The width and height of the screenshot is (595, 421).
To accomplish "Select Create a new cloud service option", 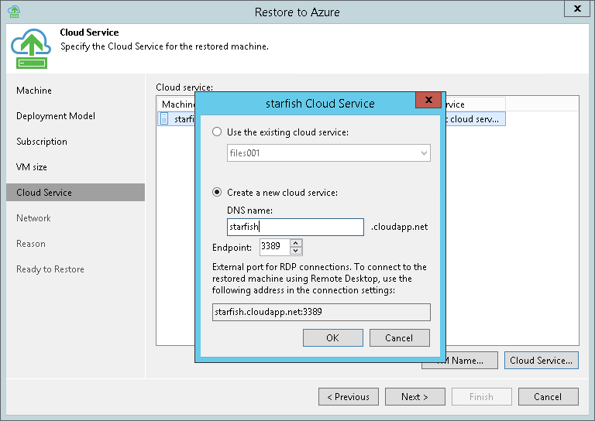I will 217,192.
